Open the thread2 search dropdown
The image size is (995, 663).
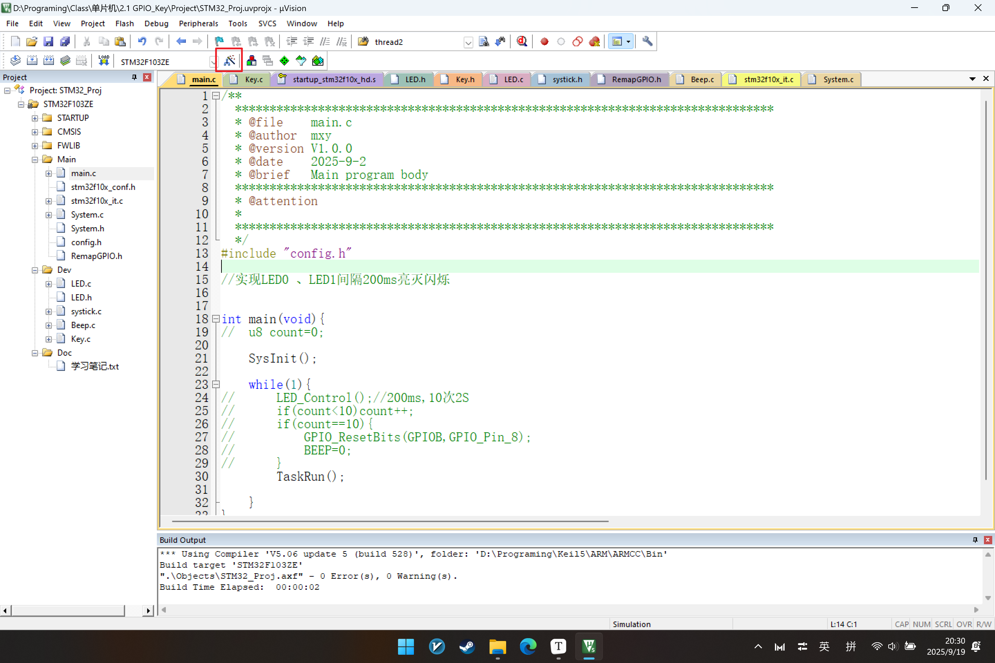pos(468,42)
